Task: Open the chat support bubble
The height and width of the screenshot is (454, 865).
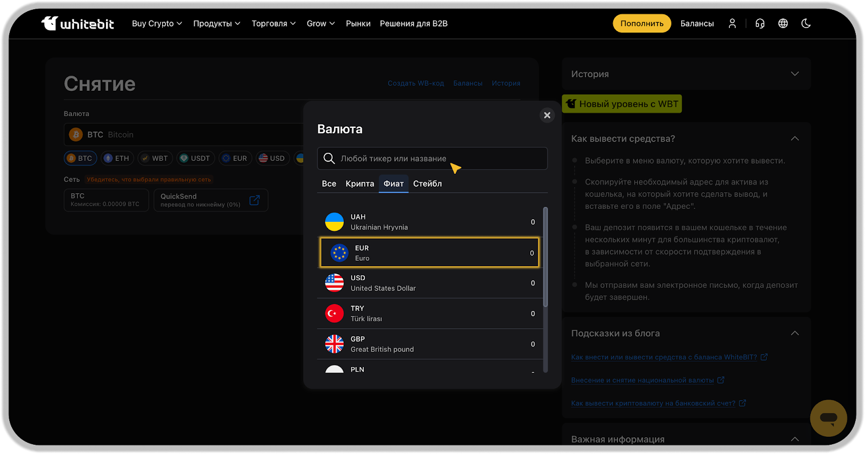Action: 828,418
